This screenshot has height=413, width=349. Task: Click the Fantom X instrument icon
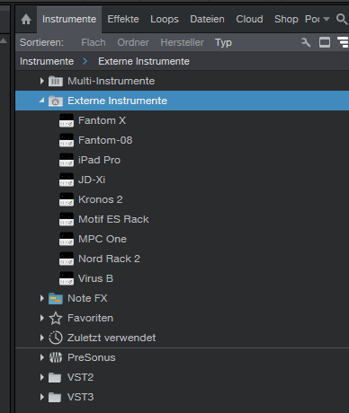click(x=67, y=120)
